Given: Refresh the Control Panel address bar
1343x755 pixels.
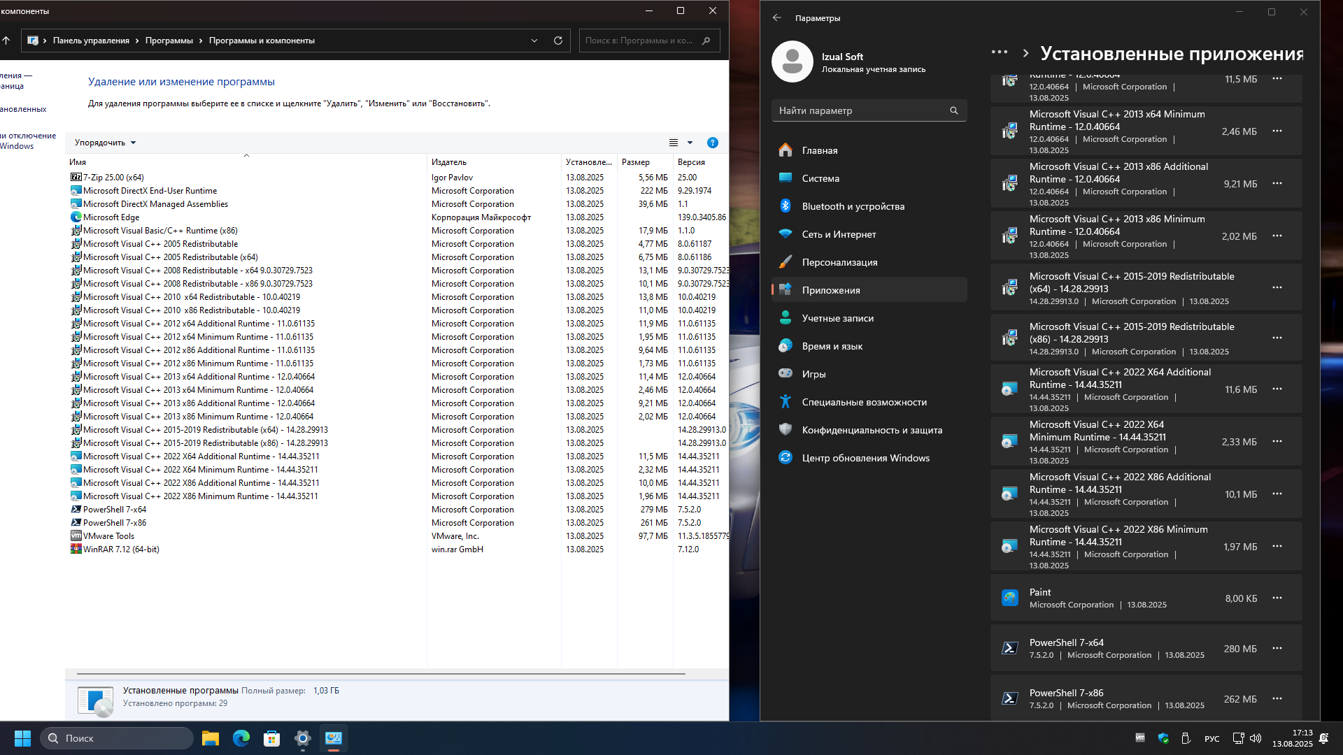Looking at the screenshot, I should pyautogui.click(x=558, y=41).
